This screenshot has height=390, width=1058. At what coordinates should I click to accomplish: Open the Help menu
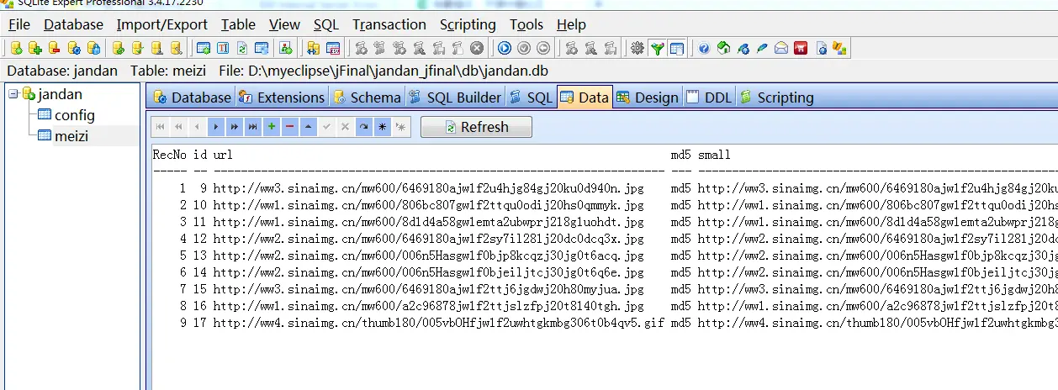[572, 24]
